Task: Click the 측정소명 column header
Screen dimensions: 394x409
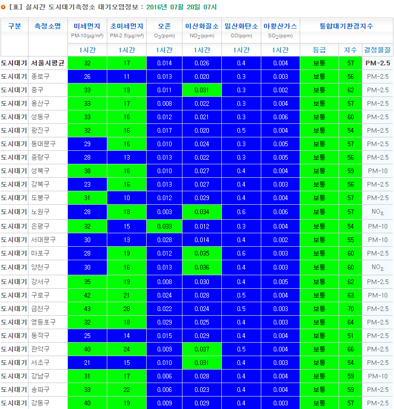Action: click(47, 26)
